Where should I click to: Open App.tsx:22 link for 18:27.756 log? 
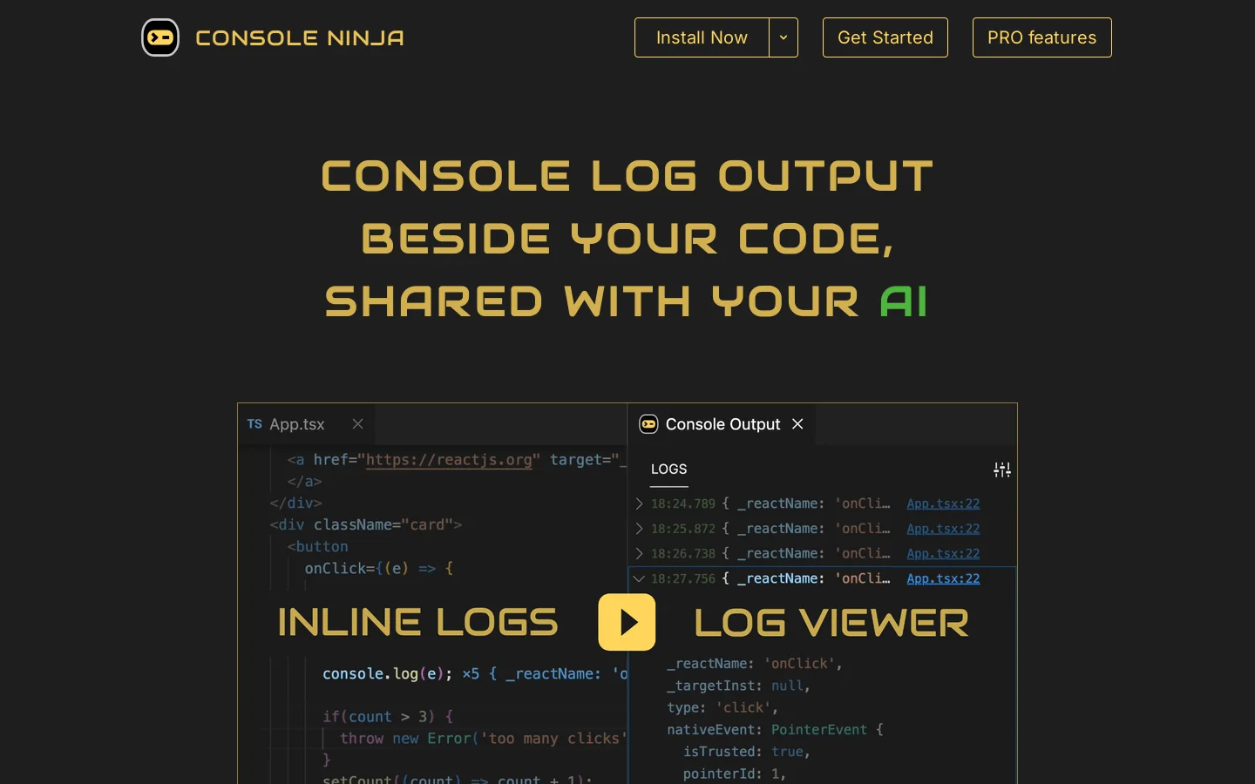pyautogui.click(x=943, y=578)
